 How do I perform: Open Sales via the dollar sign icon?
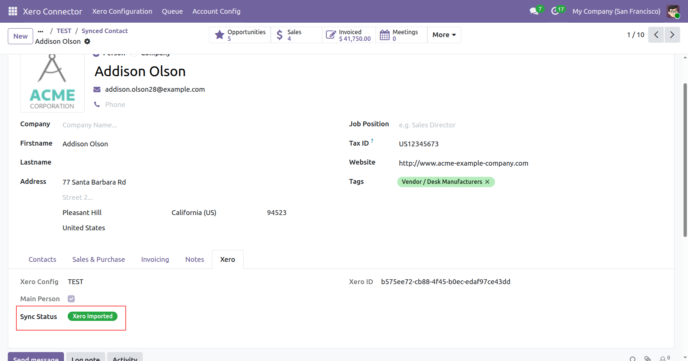(x=280, y=35)
